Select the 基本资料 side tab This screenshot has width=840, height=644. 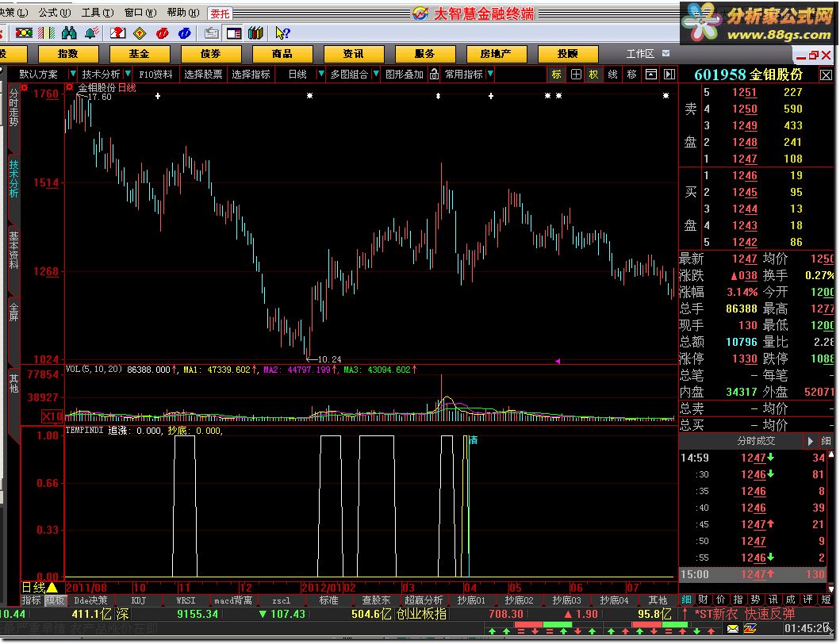[x=13, y=250]
